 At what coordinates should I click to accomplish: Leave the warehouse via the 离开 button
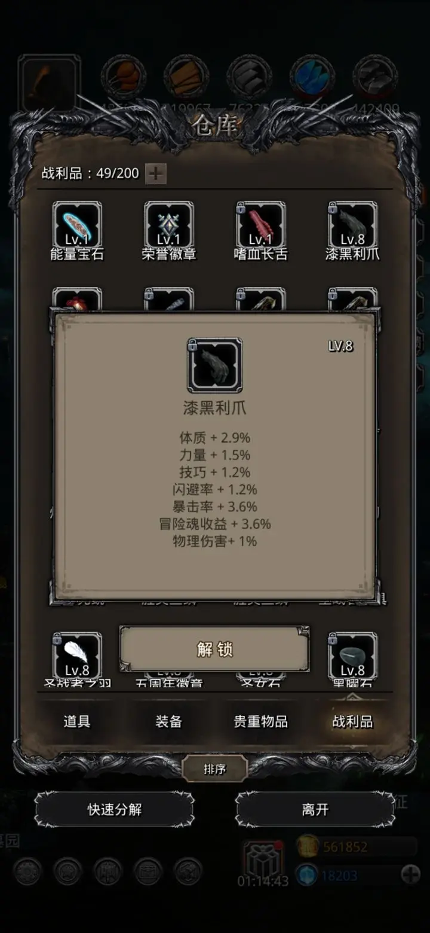[315, 810]
